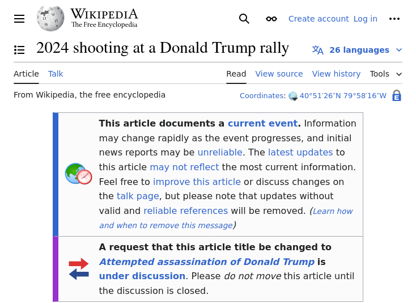This screenshot has width=416, height=303.
Task: Click the Wikipedia globe logo
Action: pos(50,19)
